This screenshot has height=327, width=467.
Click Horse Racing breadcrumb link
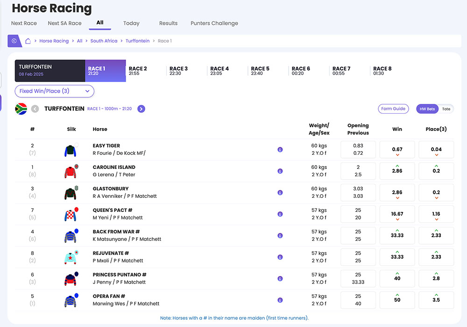[54, 41]
